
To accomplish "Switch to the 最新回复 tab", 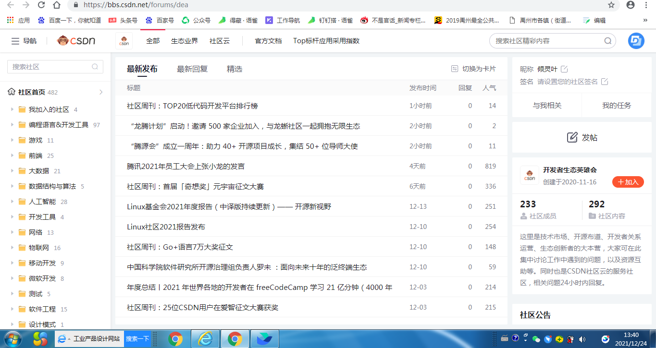I will coord(192,69).
